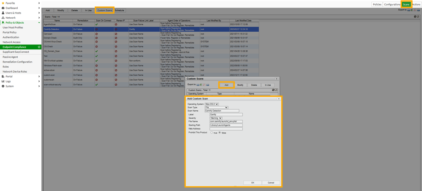Image resolution: width=422 pixels, height=191 pixels.
Task: Export Scans list to Excel icon
Action: 412,10
